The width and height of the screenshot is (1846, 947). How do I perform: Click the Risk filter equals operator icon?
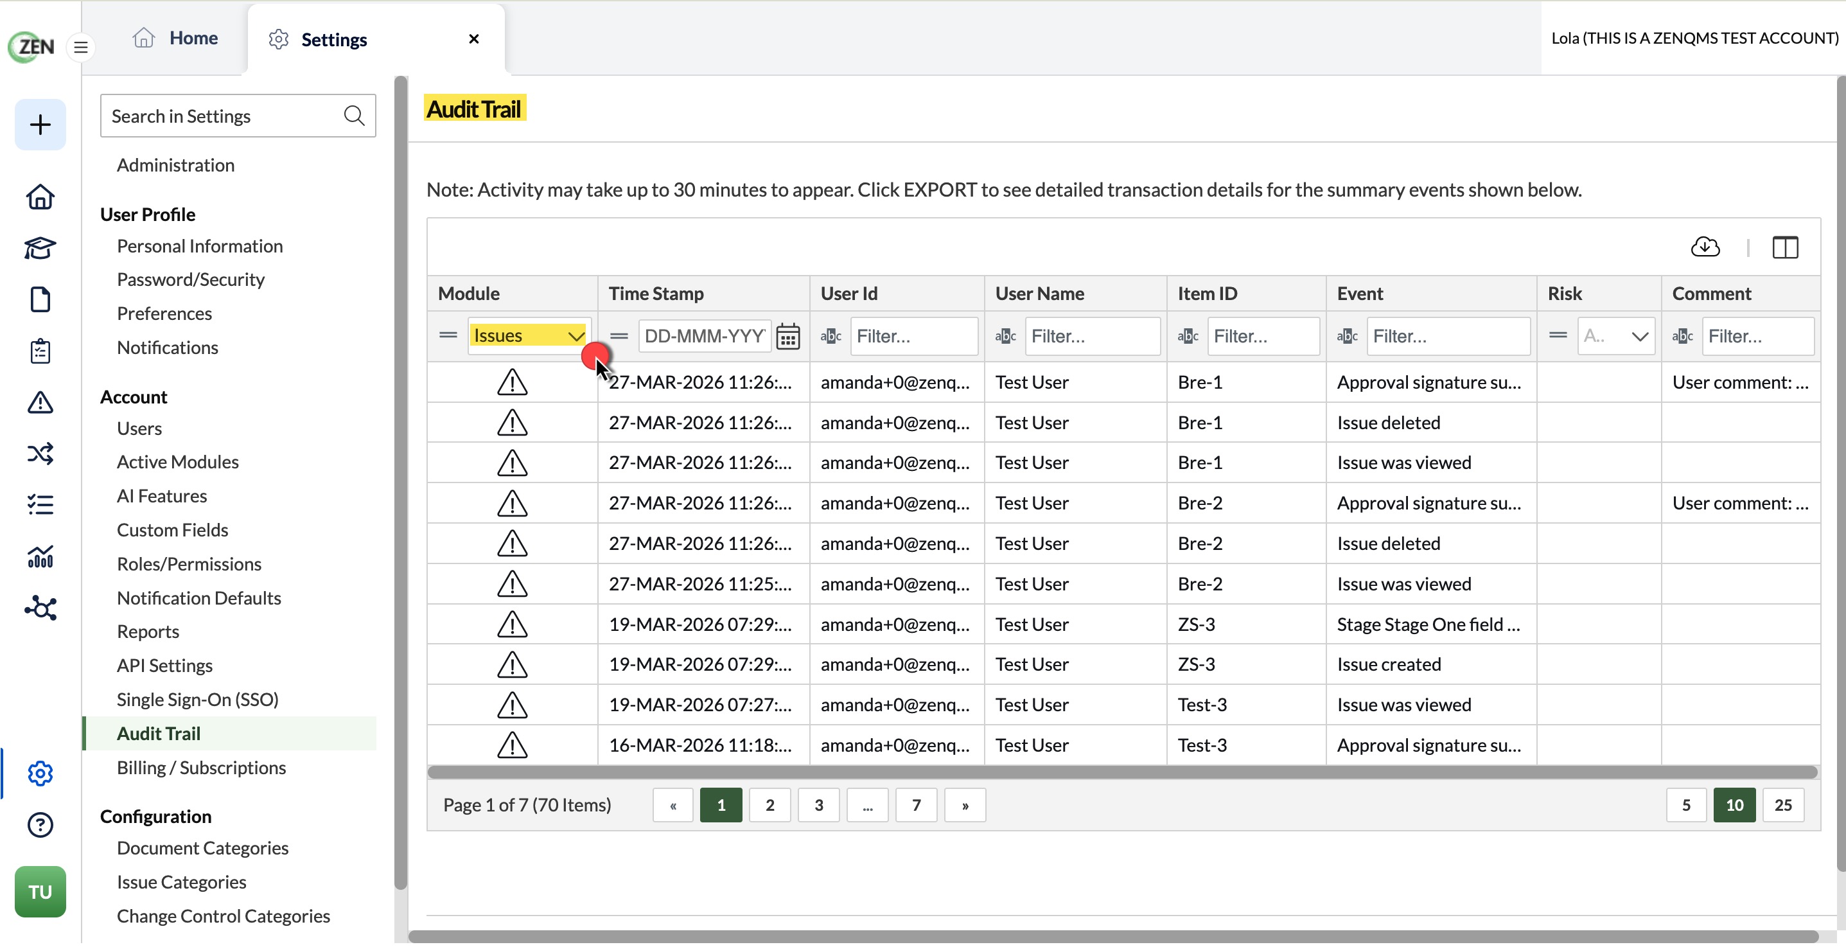click(x=1558, y=335)
